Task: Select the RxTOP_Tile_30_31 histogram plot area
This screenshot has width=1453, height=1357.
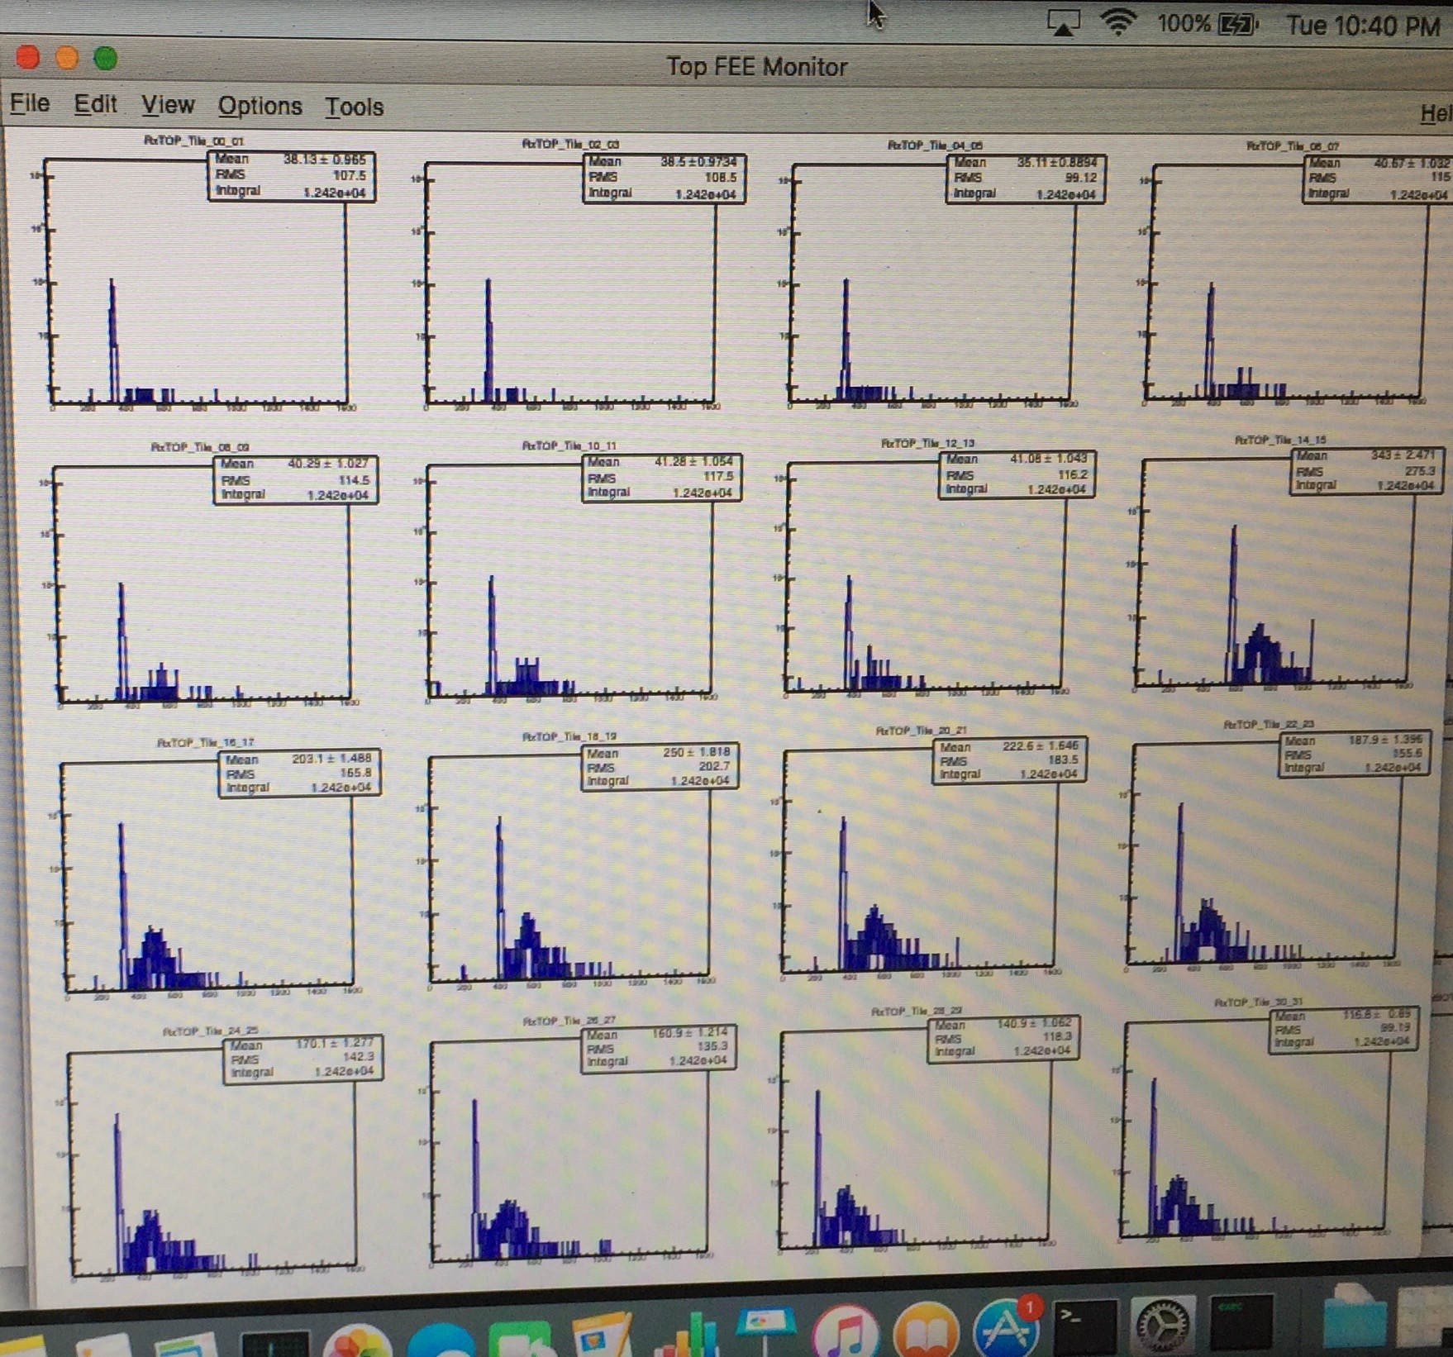Action: coord(1257,1130)
